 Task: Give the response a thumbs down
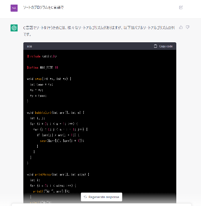coord(188,27)
